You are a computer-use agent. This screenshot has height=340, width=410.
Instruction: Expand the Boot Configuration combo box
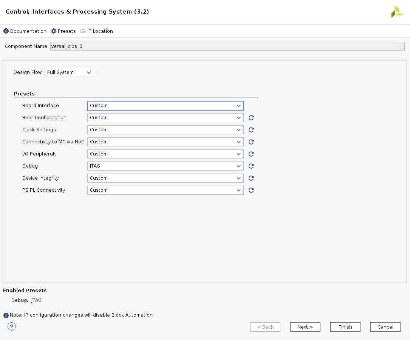(165, 118)
